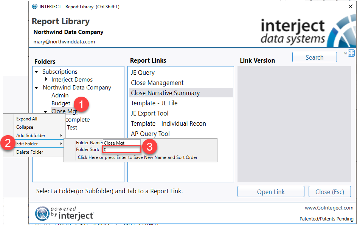Choose Collapse from context menu
357x225 pixels.
click(25, 127)
